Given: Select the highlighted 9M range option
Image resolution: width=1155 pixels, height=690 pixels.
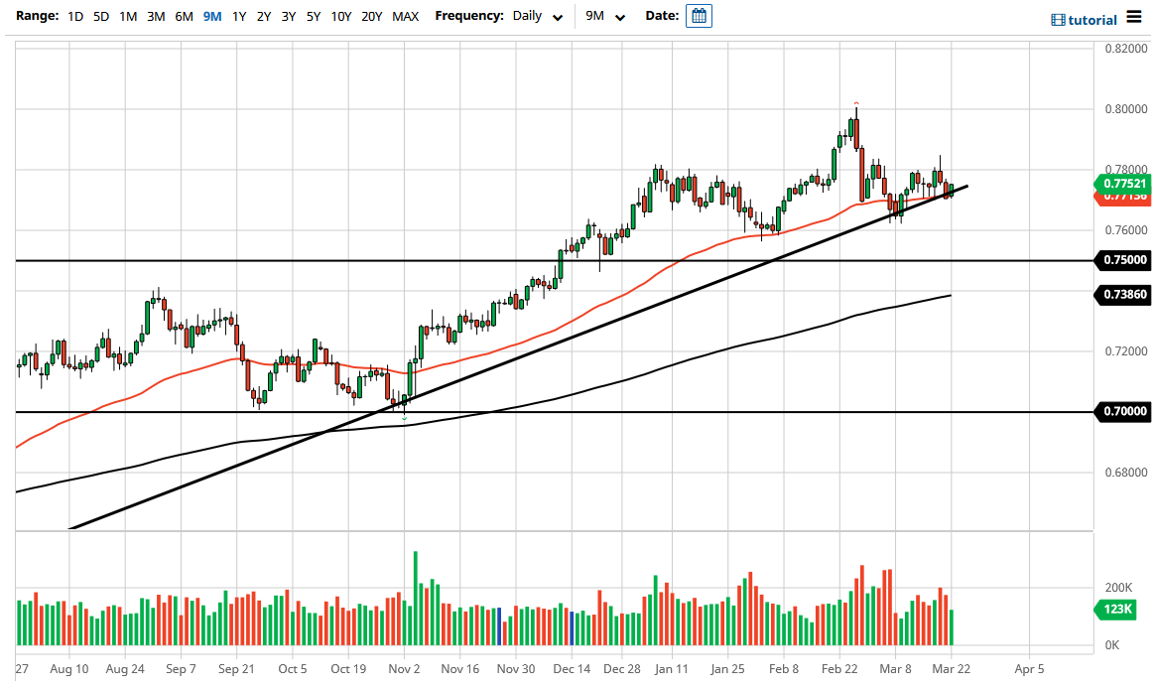Looking at the screenshot, I should (x=210, y=16).
